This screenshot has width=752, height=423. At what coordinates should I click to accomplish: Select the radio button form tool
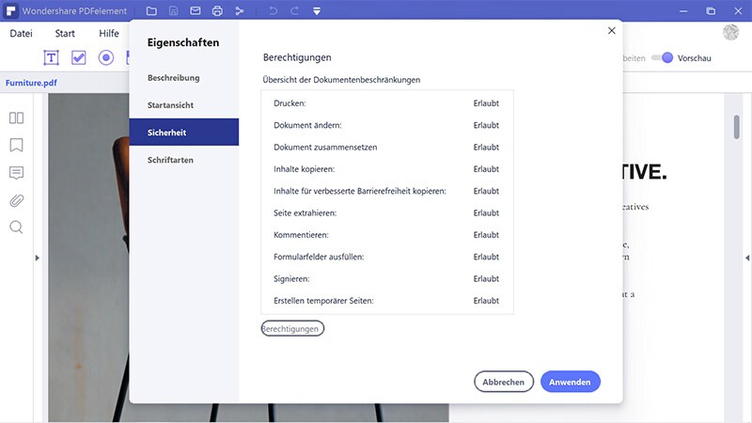(x=106, y=57)
